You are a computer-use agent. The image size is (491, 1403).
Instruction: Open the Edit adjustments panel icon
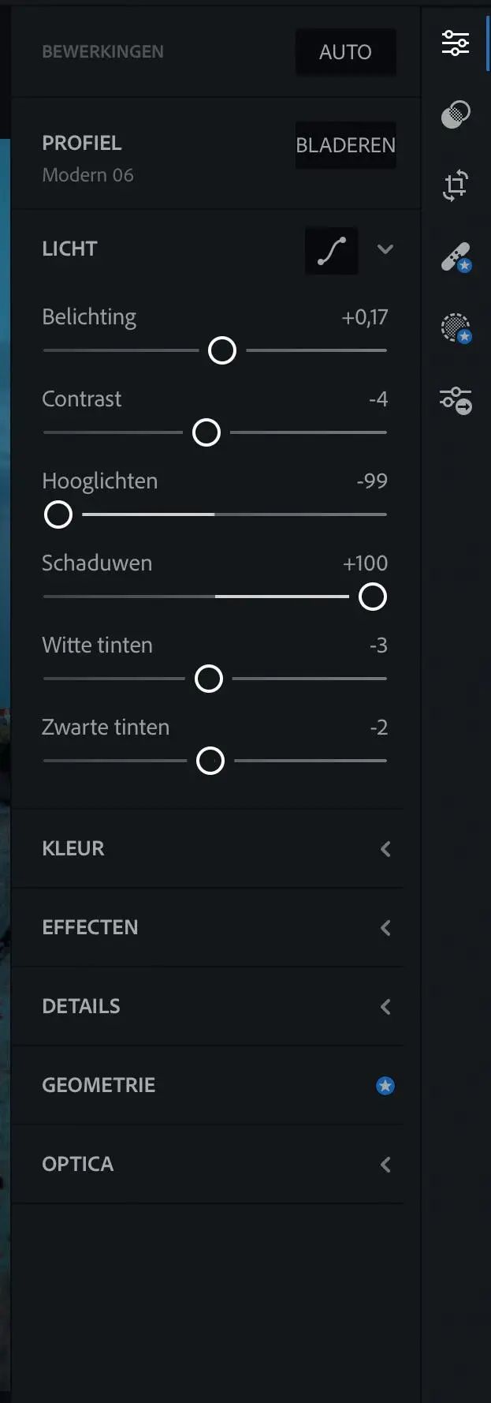point(456,43)
